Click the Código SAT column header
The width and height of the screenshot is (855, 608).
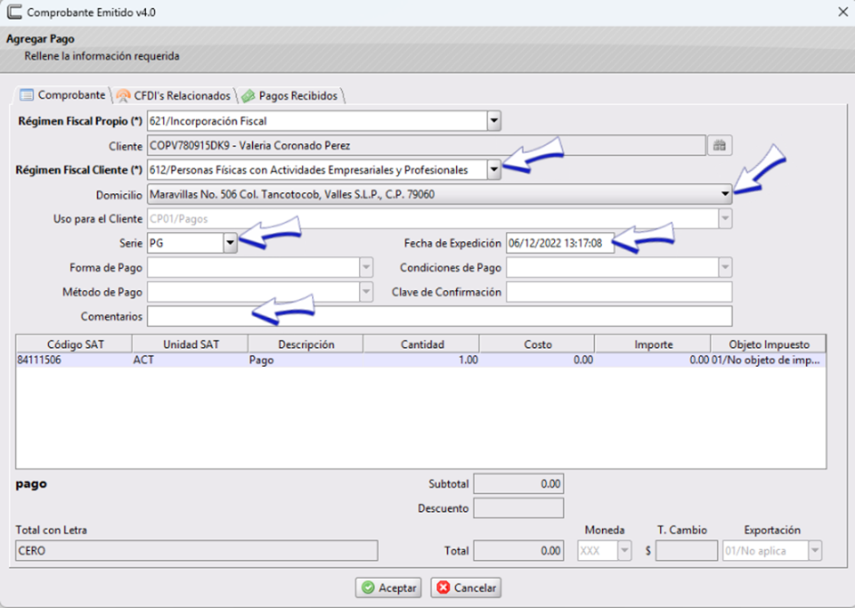point(74,344)
